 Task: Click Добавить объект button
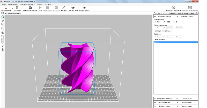coord(165,106)
